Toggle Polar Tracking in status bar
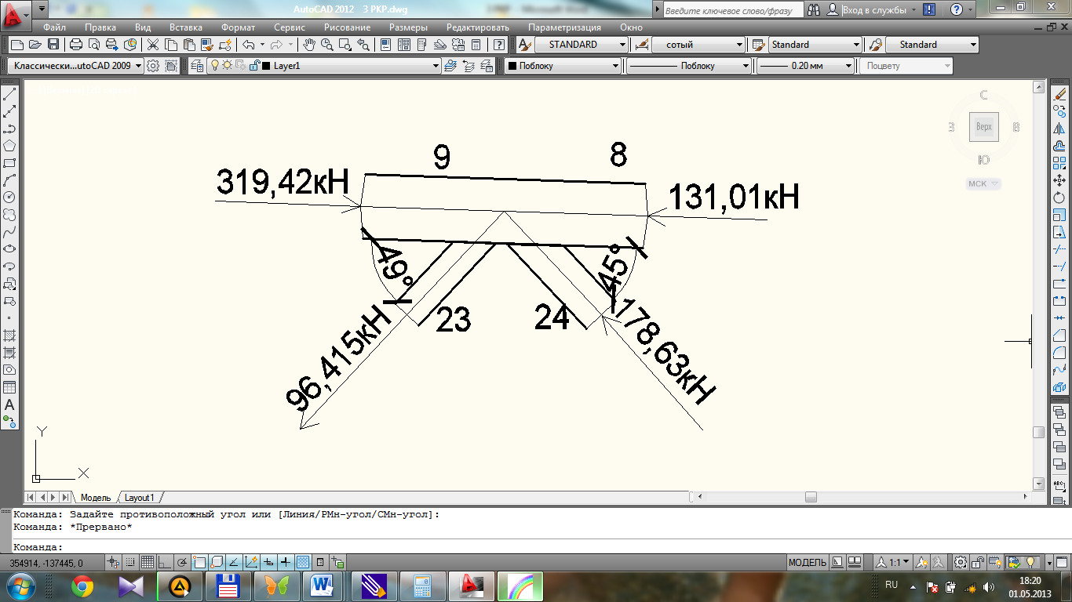 (x=182, y=562)
